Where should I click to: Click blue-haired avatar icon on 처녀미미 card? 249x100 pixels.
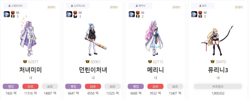click(7, 14)
